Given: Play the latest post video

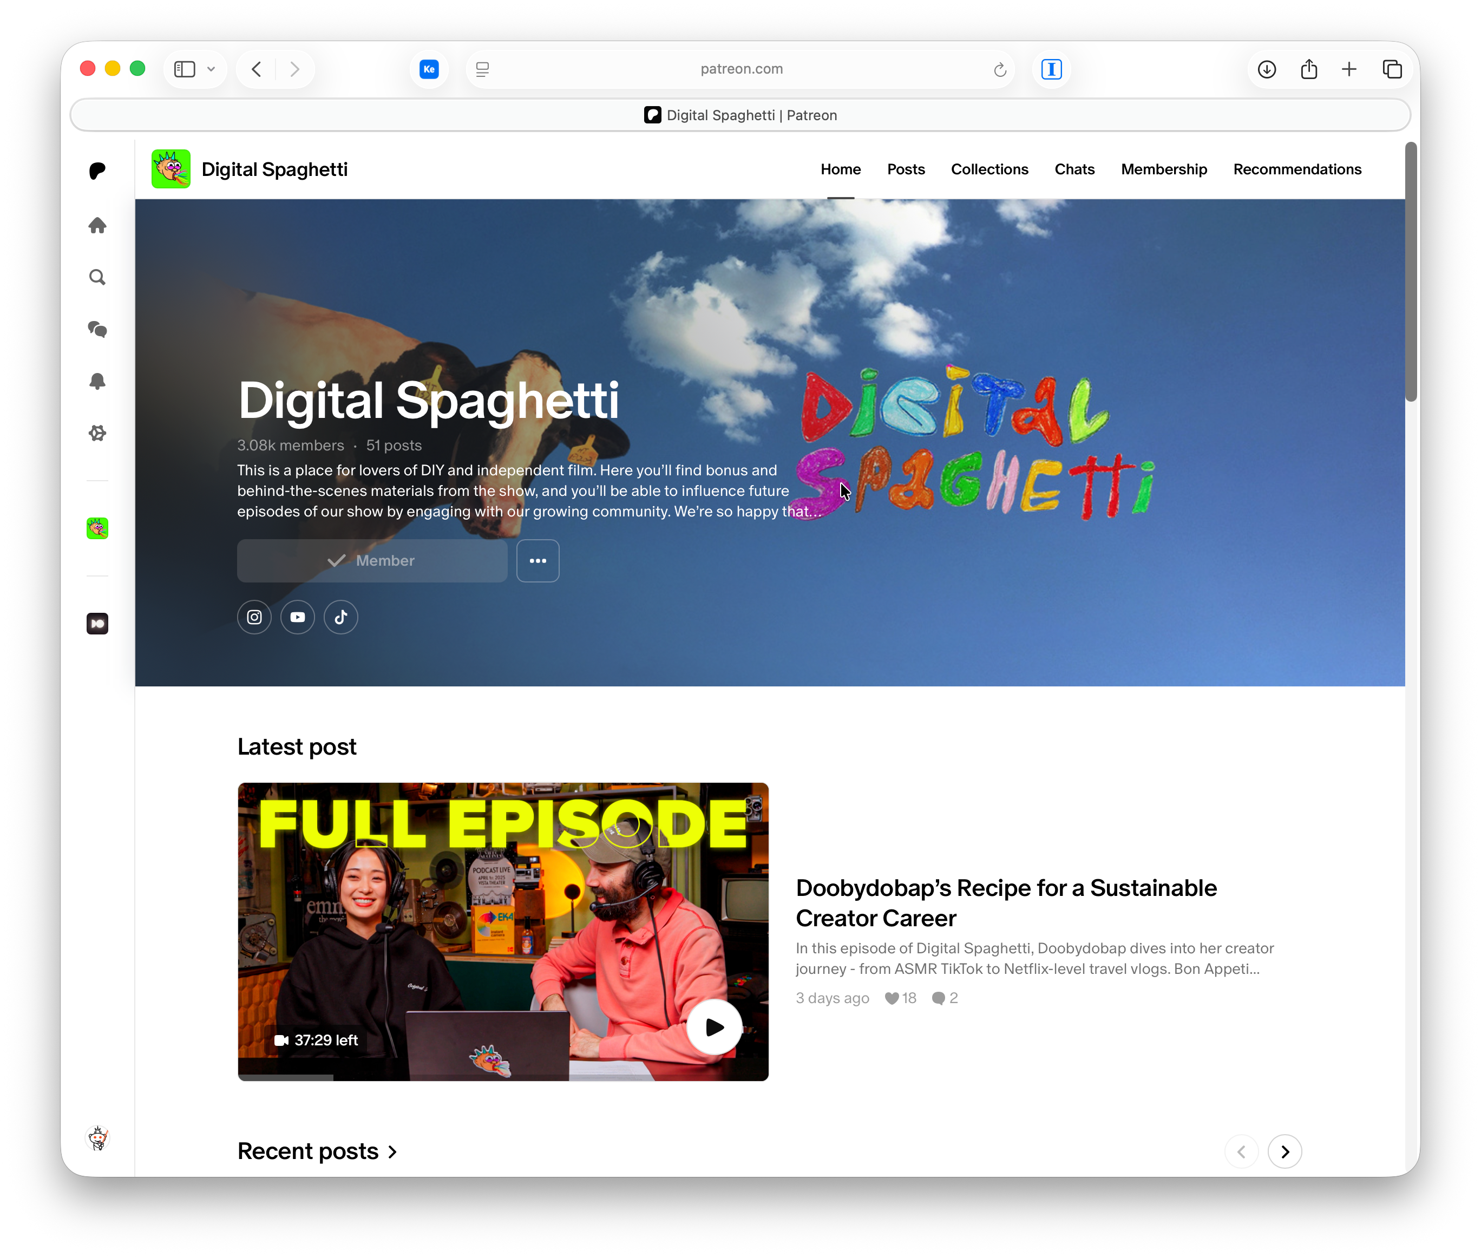Looking at the screenshot, I should coord(714,1027).
